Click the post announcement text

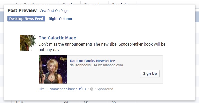tap(102, 47)
